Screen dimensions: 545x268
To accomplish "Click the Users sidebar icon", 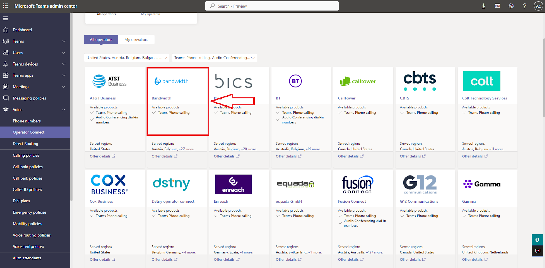I will pyautogui.click(x=5, y=53).
